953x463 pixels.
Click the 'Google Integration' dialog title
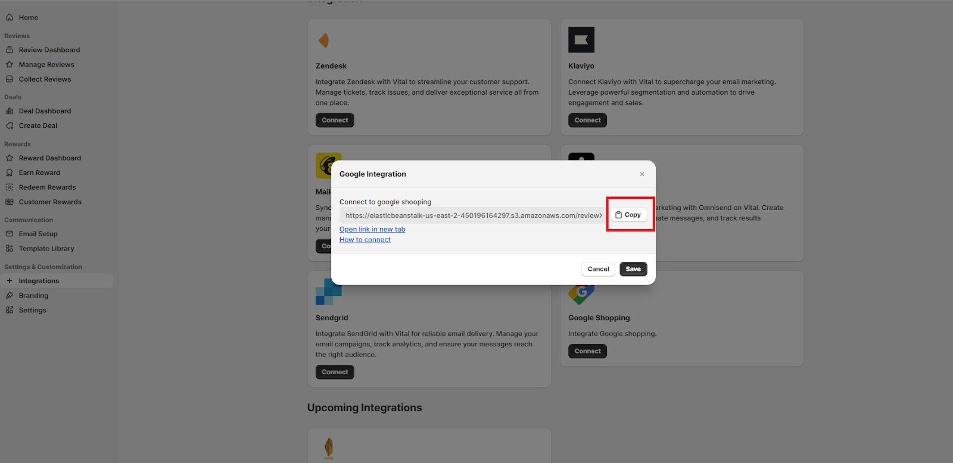(373, 174)
